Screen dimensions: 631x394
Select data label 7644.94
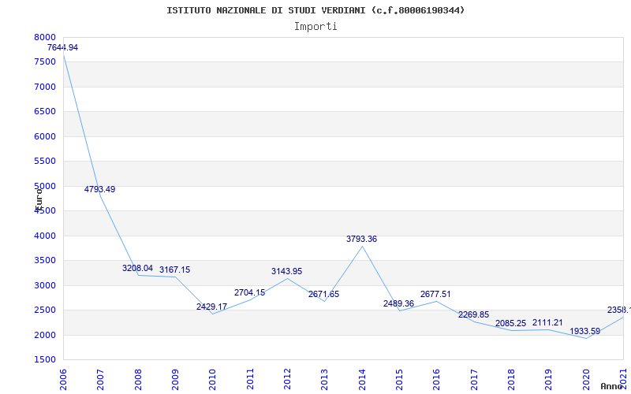(x=62, y=47)
